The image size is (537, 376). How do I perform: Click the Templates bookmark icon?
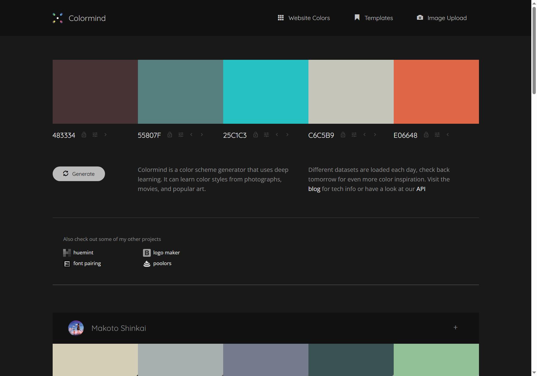357,17
